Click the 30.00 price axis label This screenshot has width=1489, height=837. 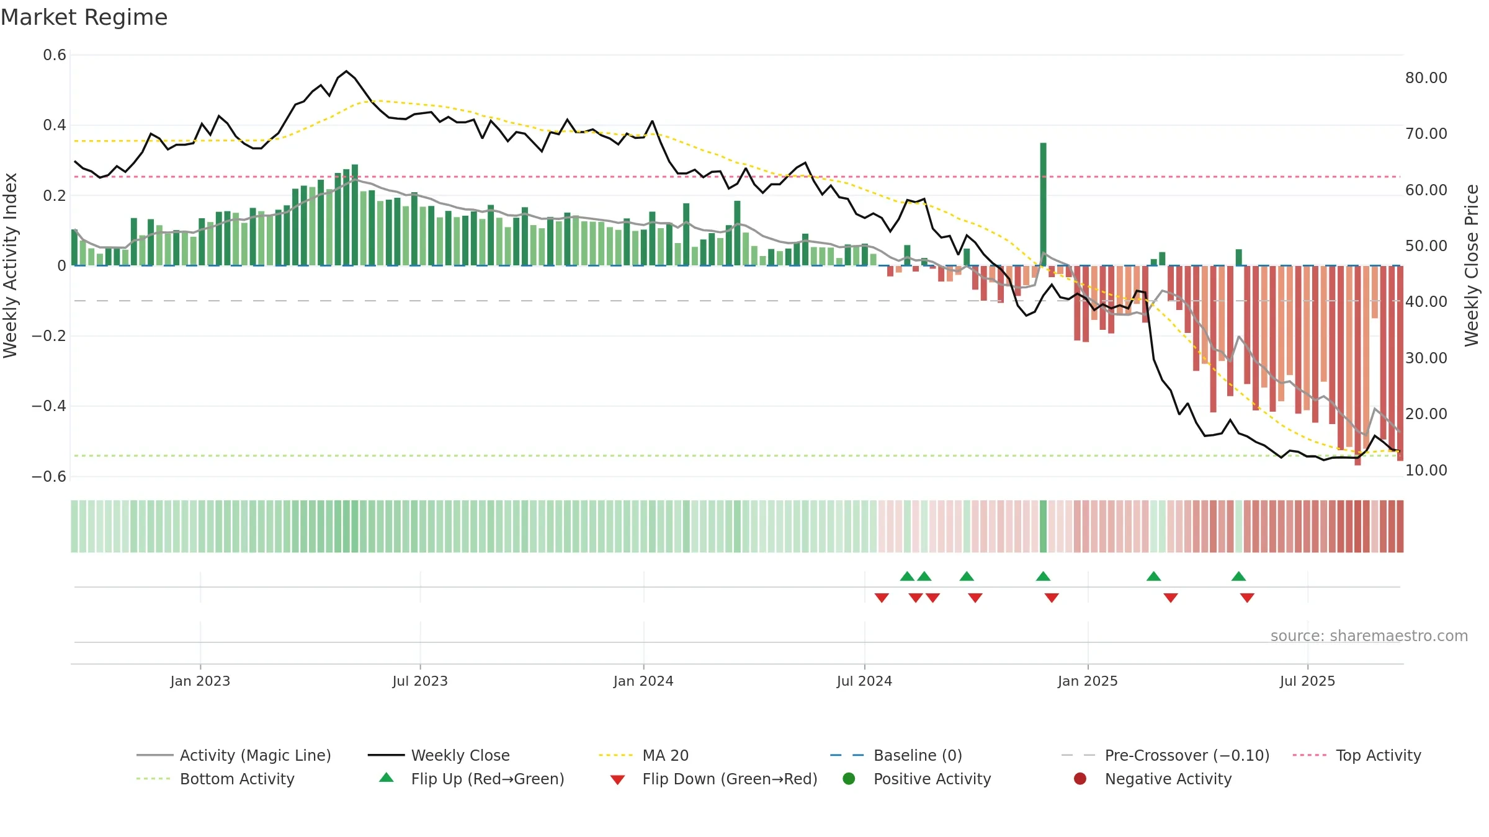click(x=1426, y=358)
